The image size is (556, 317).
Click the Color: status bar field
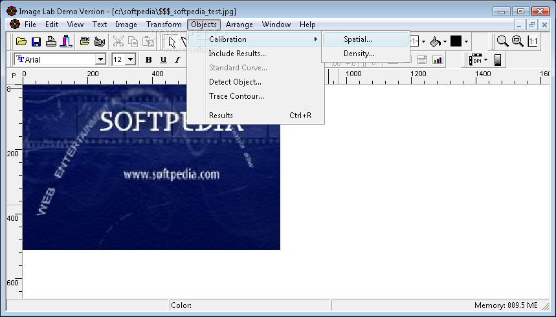point(249,305)
